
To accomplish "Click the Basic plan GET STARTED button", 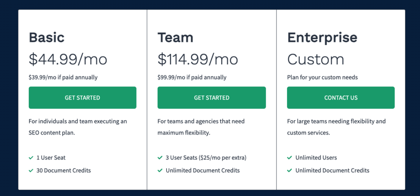I will (x=82, y=98).
